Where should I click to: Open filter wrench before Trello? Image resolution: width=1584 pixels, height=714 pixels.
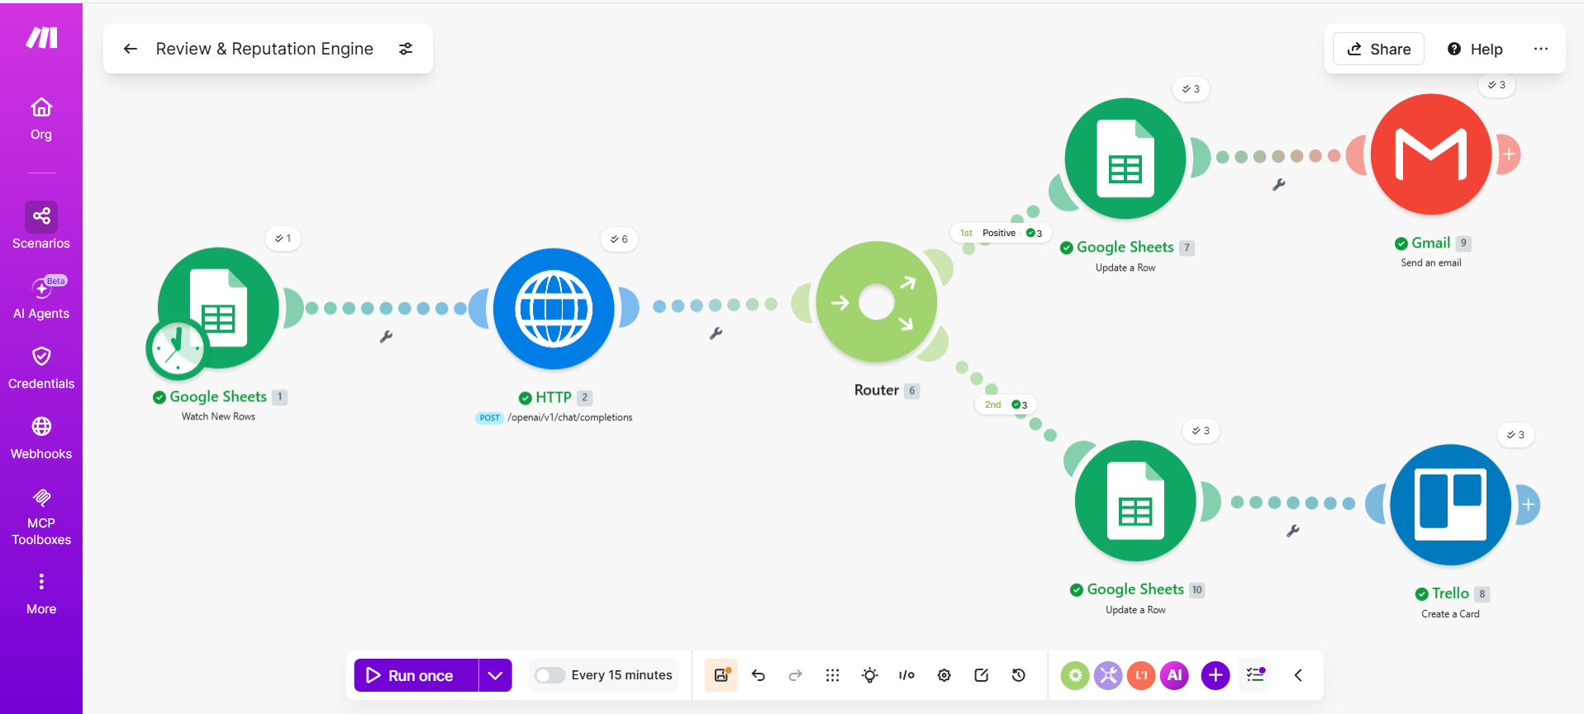point(1293,531)
